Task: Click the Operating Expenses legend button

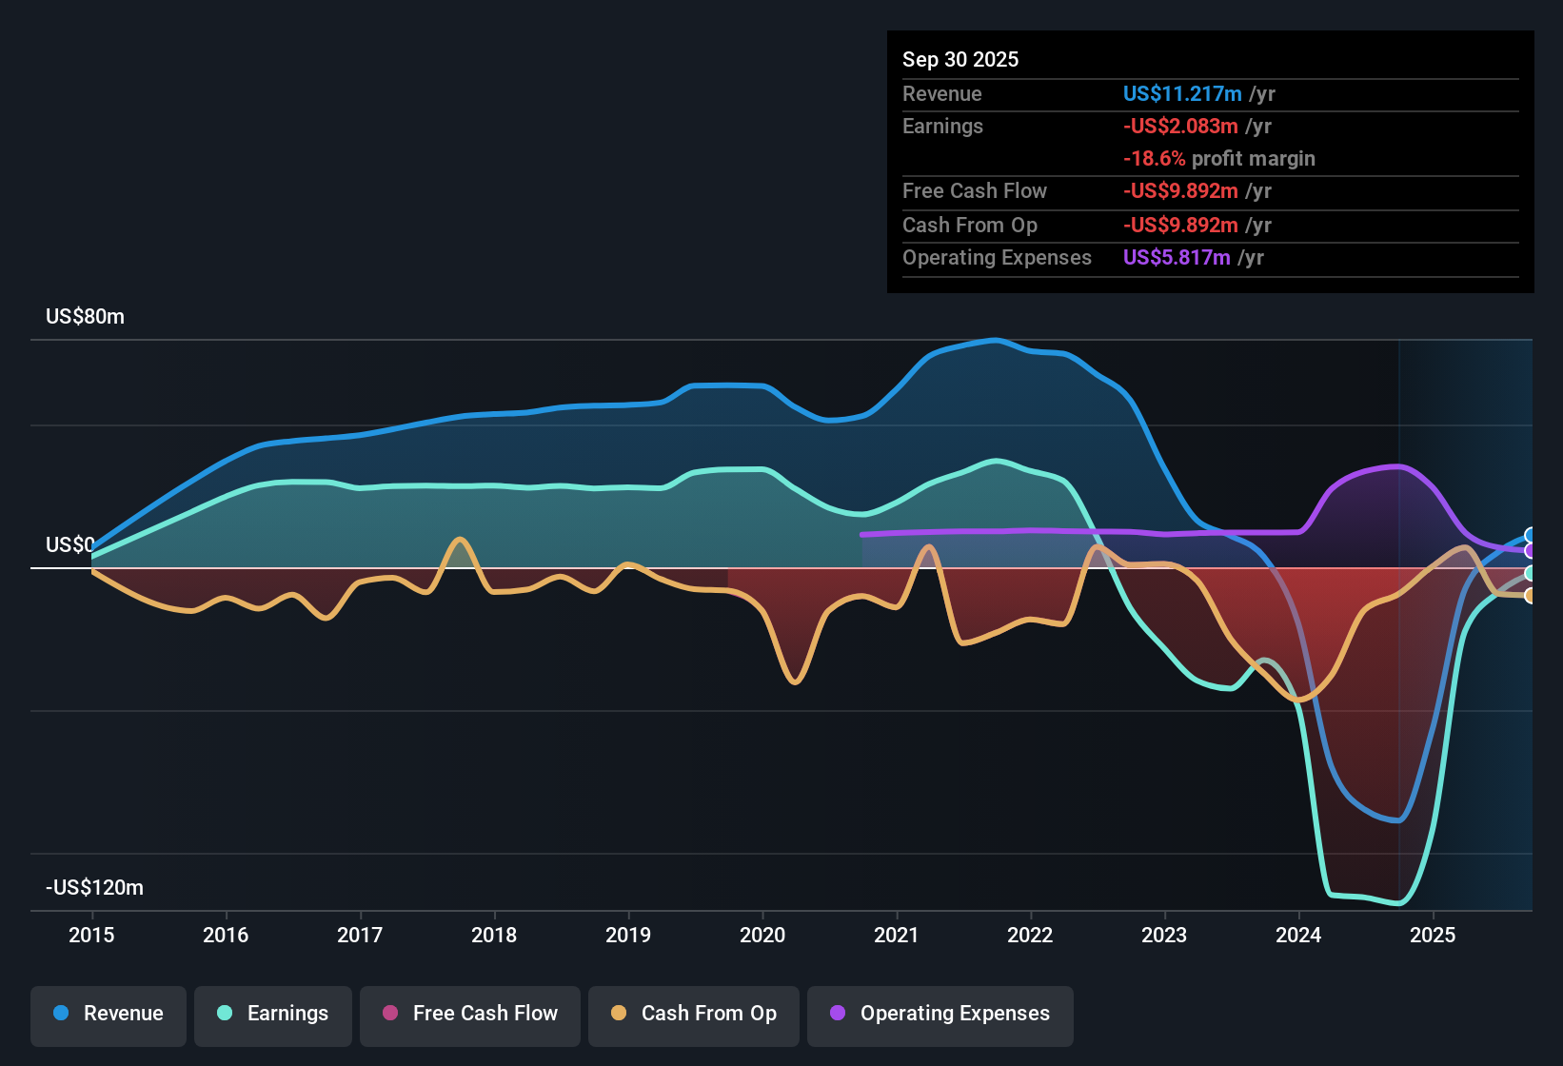Action: point(940,1014)
